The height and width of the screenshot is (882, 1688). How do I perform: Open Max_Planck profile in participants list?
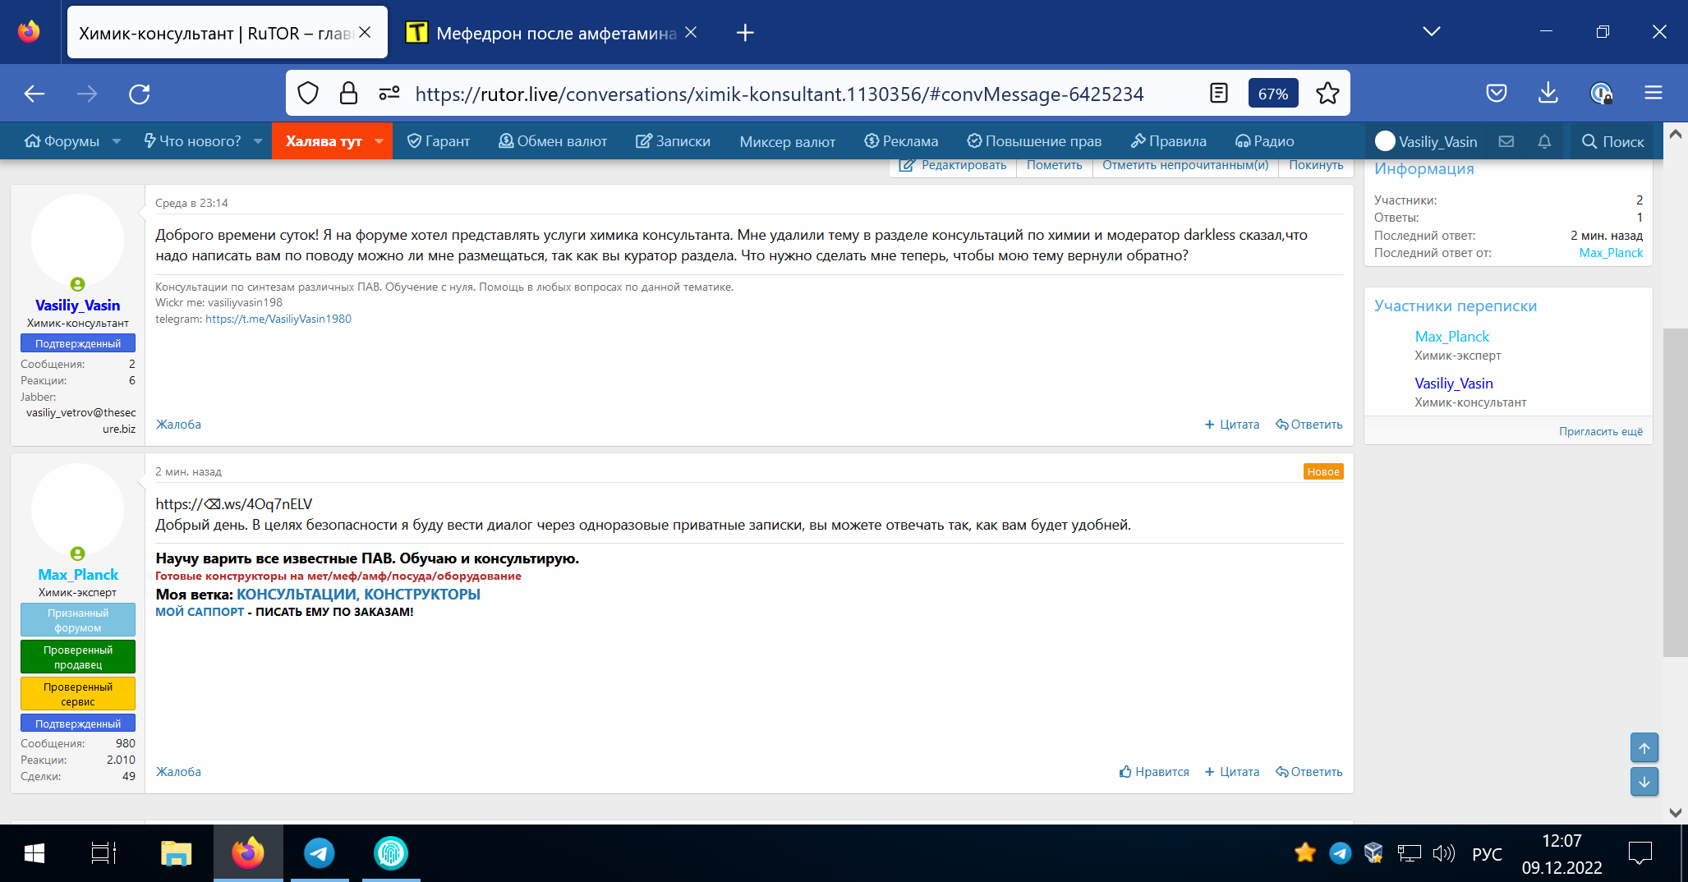click(x=1451, y=337)
